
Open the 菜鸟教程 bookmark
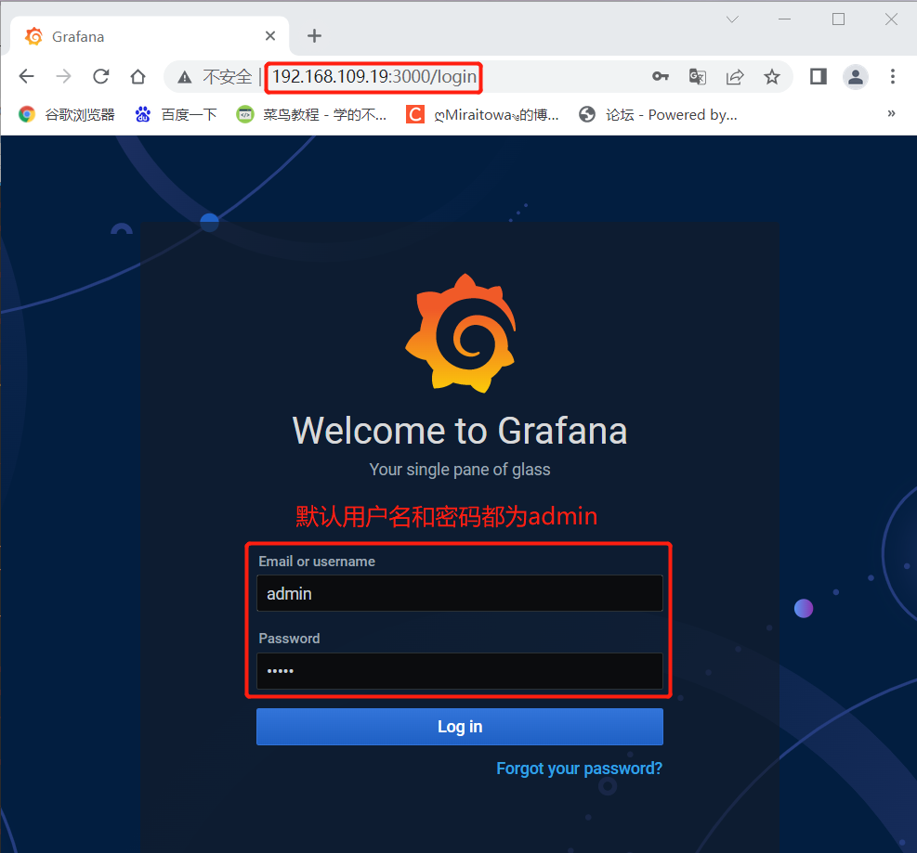click(x=311, y=114)
